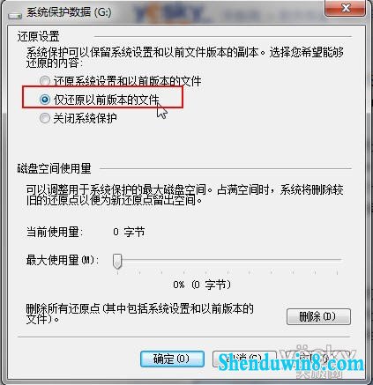Click the Shenduwin8.com watermark text
373x385 pixels.
[x=291, y=363]
